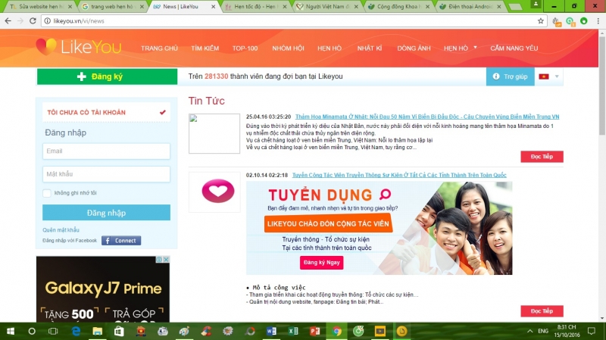Viewport: 606px width, 340px height.
Task: Open TOP-100 menu item
Action: click(245, 48)
